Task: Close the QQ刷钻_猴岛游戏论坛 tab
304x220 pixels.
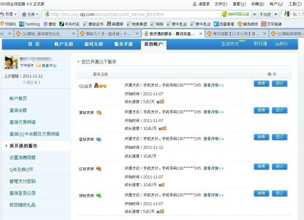Action: [73, 34]
